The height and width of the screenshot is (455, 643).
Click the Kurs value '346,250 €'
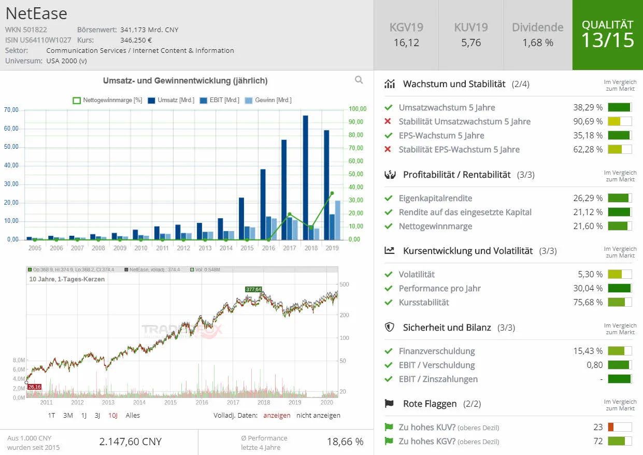(136, 40)
